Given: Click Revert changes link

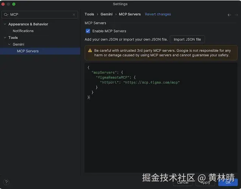Looking at the screenshot, I should pyautogui.click(x=158, y=14).
